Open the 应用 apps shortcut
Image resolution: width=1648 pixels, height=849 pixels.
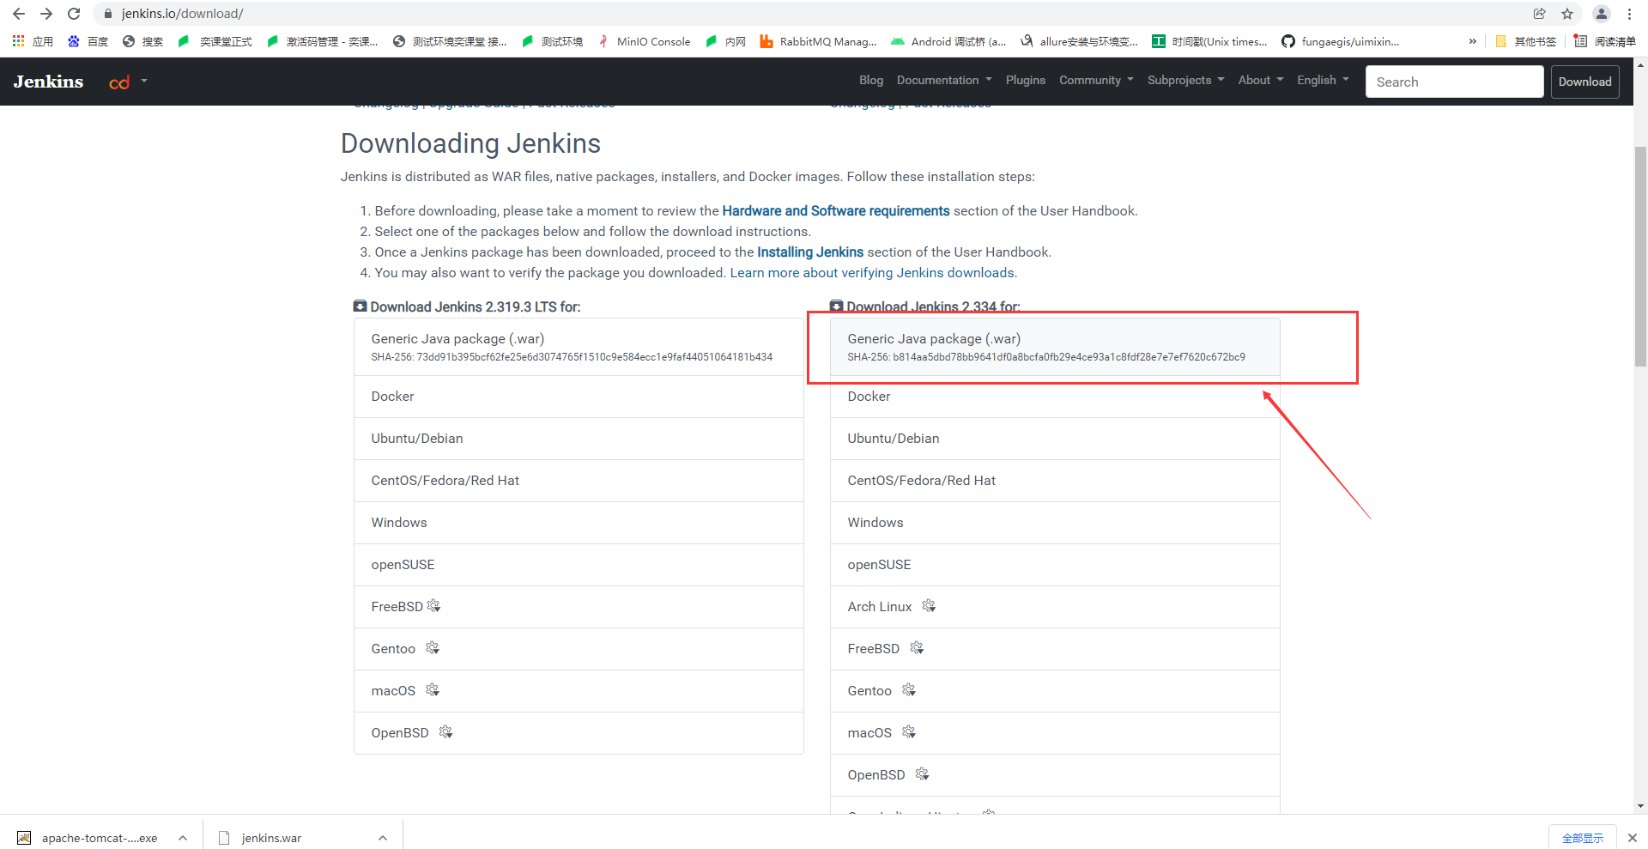pyautogui.click(x=33, y=41)
